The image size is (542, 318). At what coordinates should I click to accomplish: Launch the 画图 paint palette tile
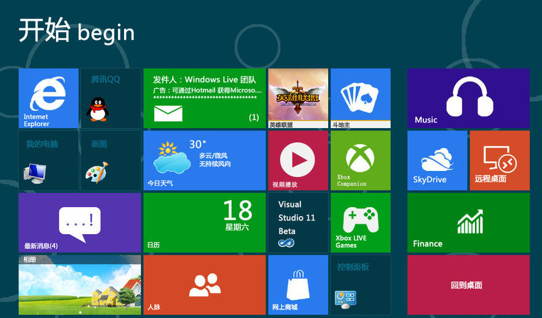(x=111, y=161)
